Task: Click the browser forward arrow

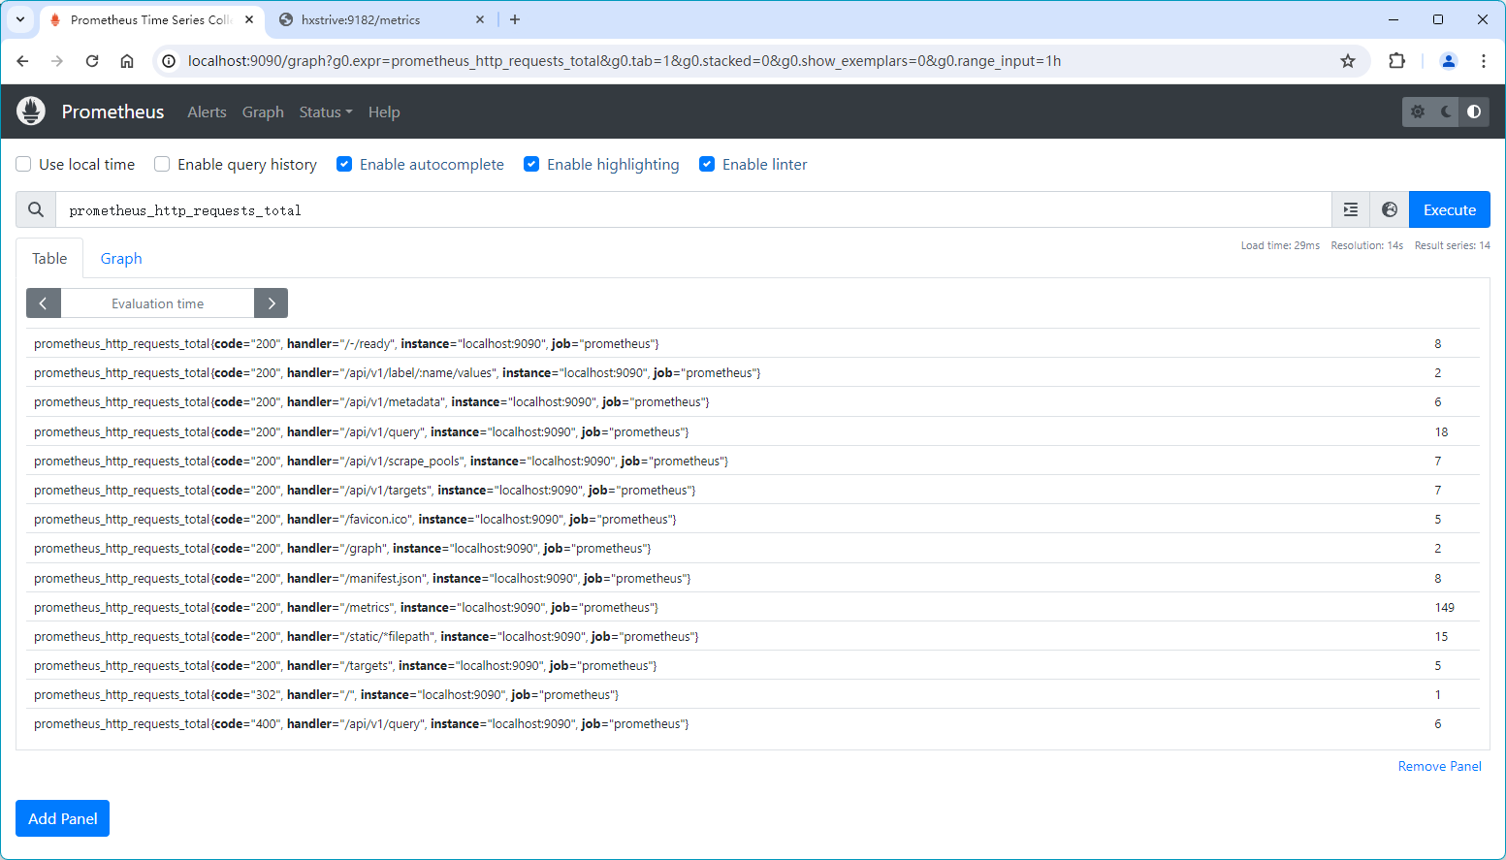Action: tap(57, 61)
